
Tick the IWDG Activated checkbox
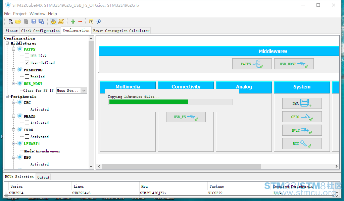(27, 137)
